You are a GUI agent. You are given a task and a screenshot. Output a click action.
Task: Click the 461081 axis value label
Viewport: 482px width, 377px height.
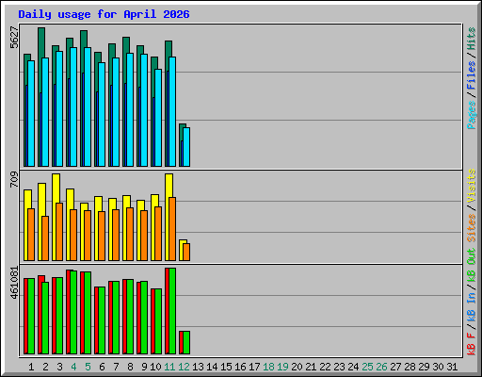(14, 283)
